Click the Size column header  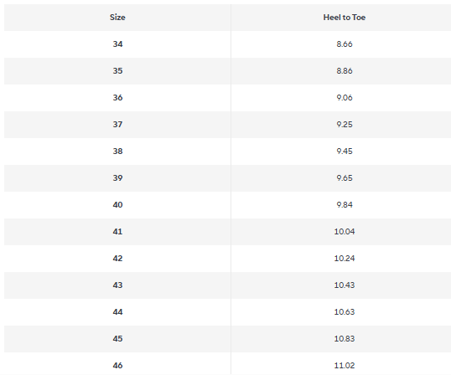[x=117, y=18]
